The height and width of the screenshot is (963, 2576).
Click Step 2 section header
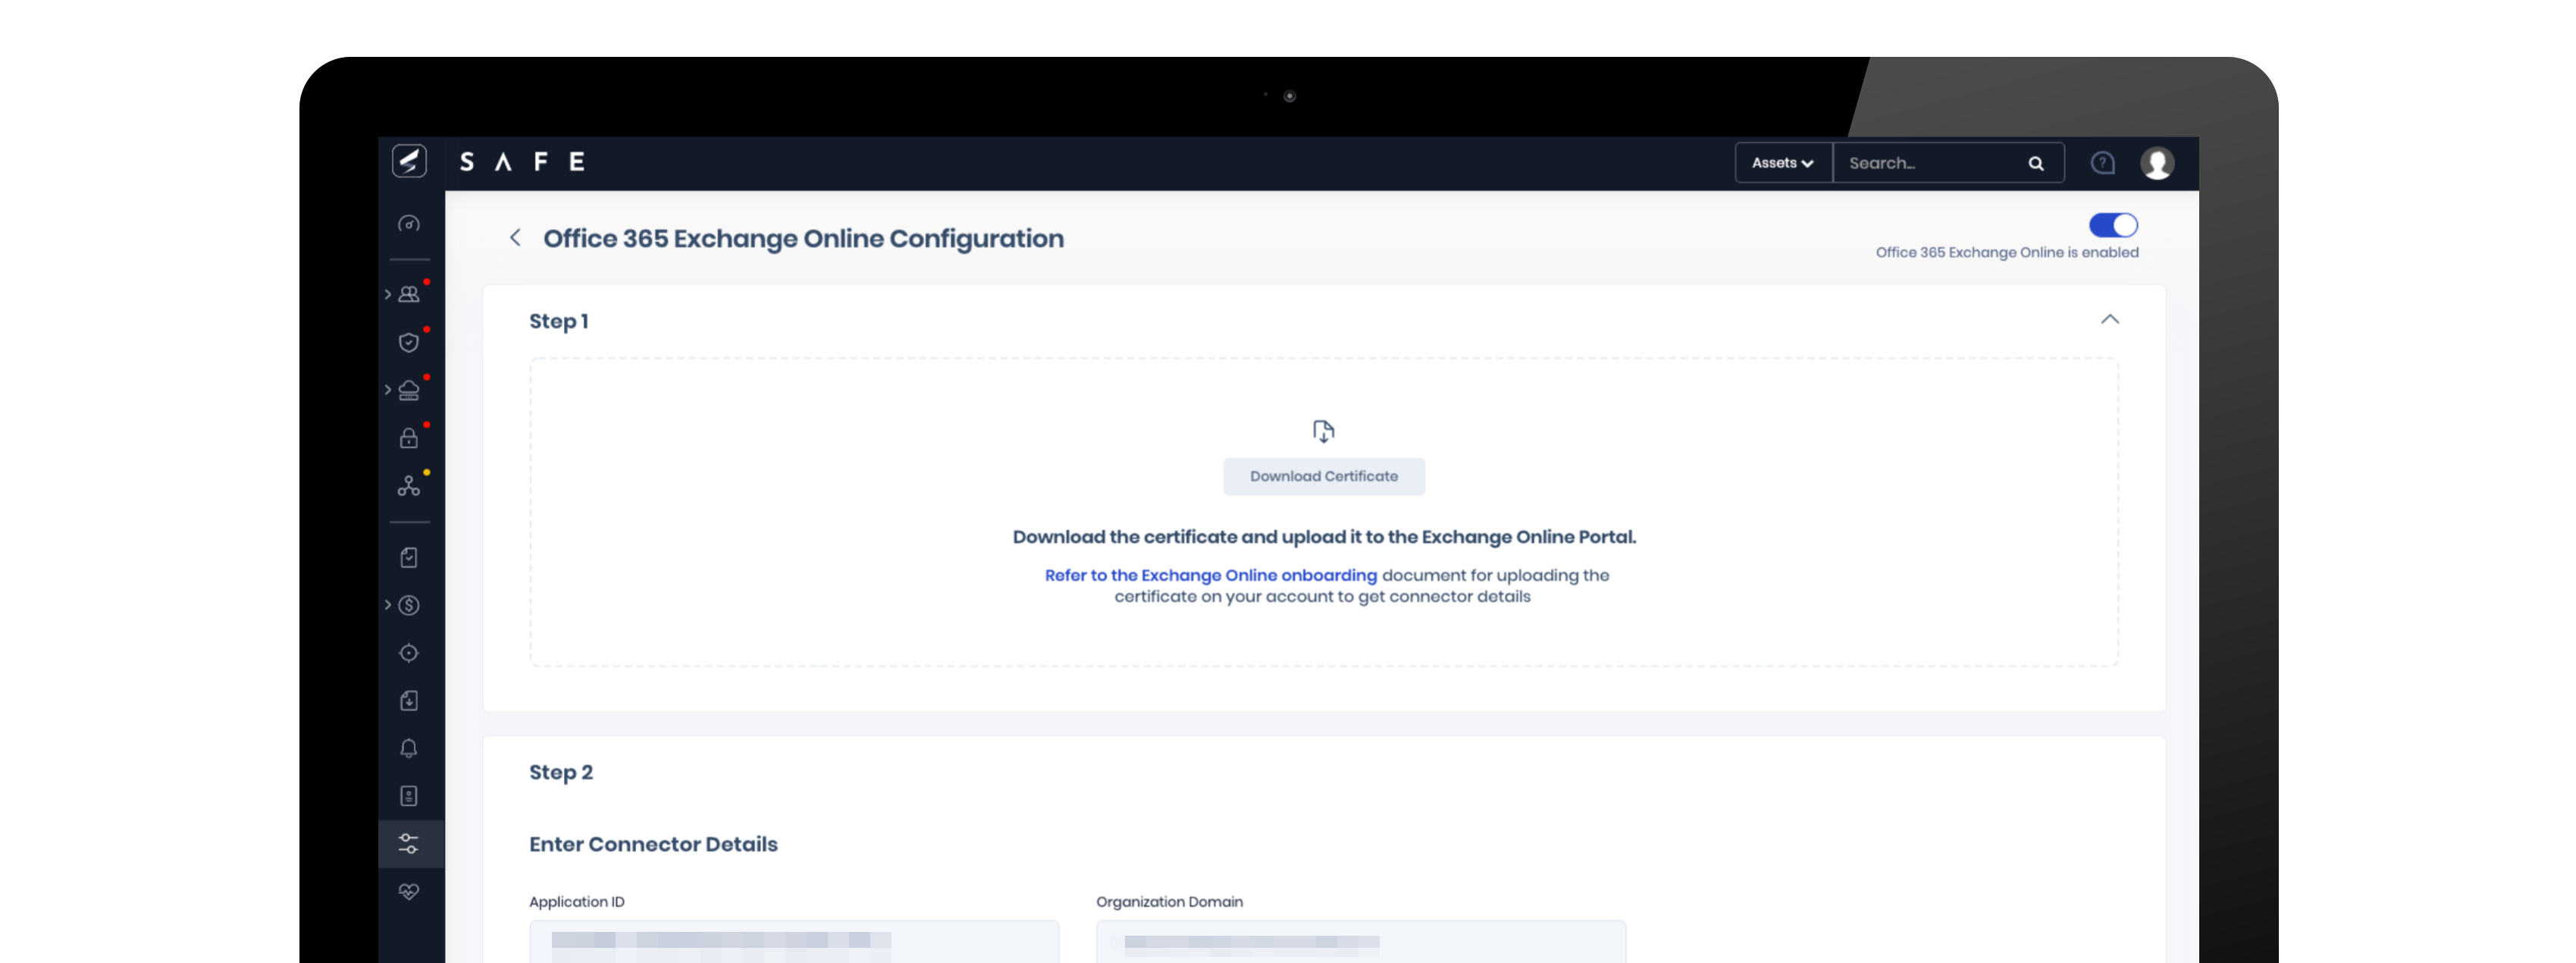[560, 770]
